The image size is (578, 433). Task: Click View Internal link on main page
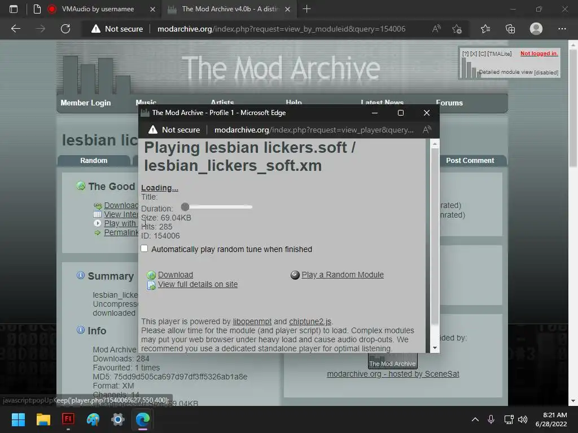pyautogui.click(x=121, y=214)
